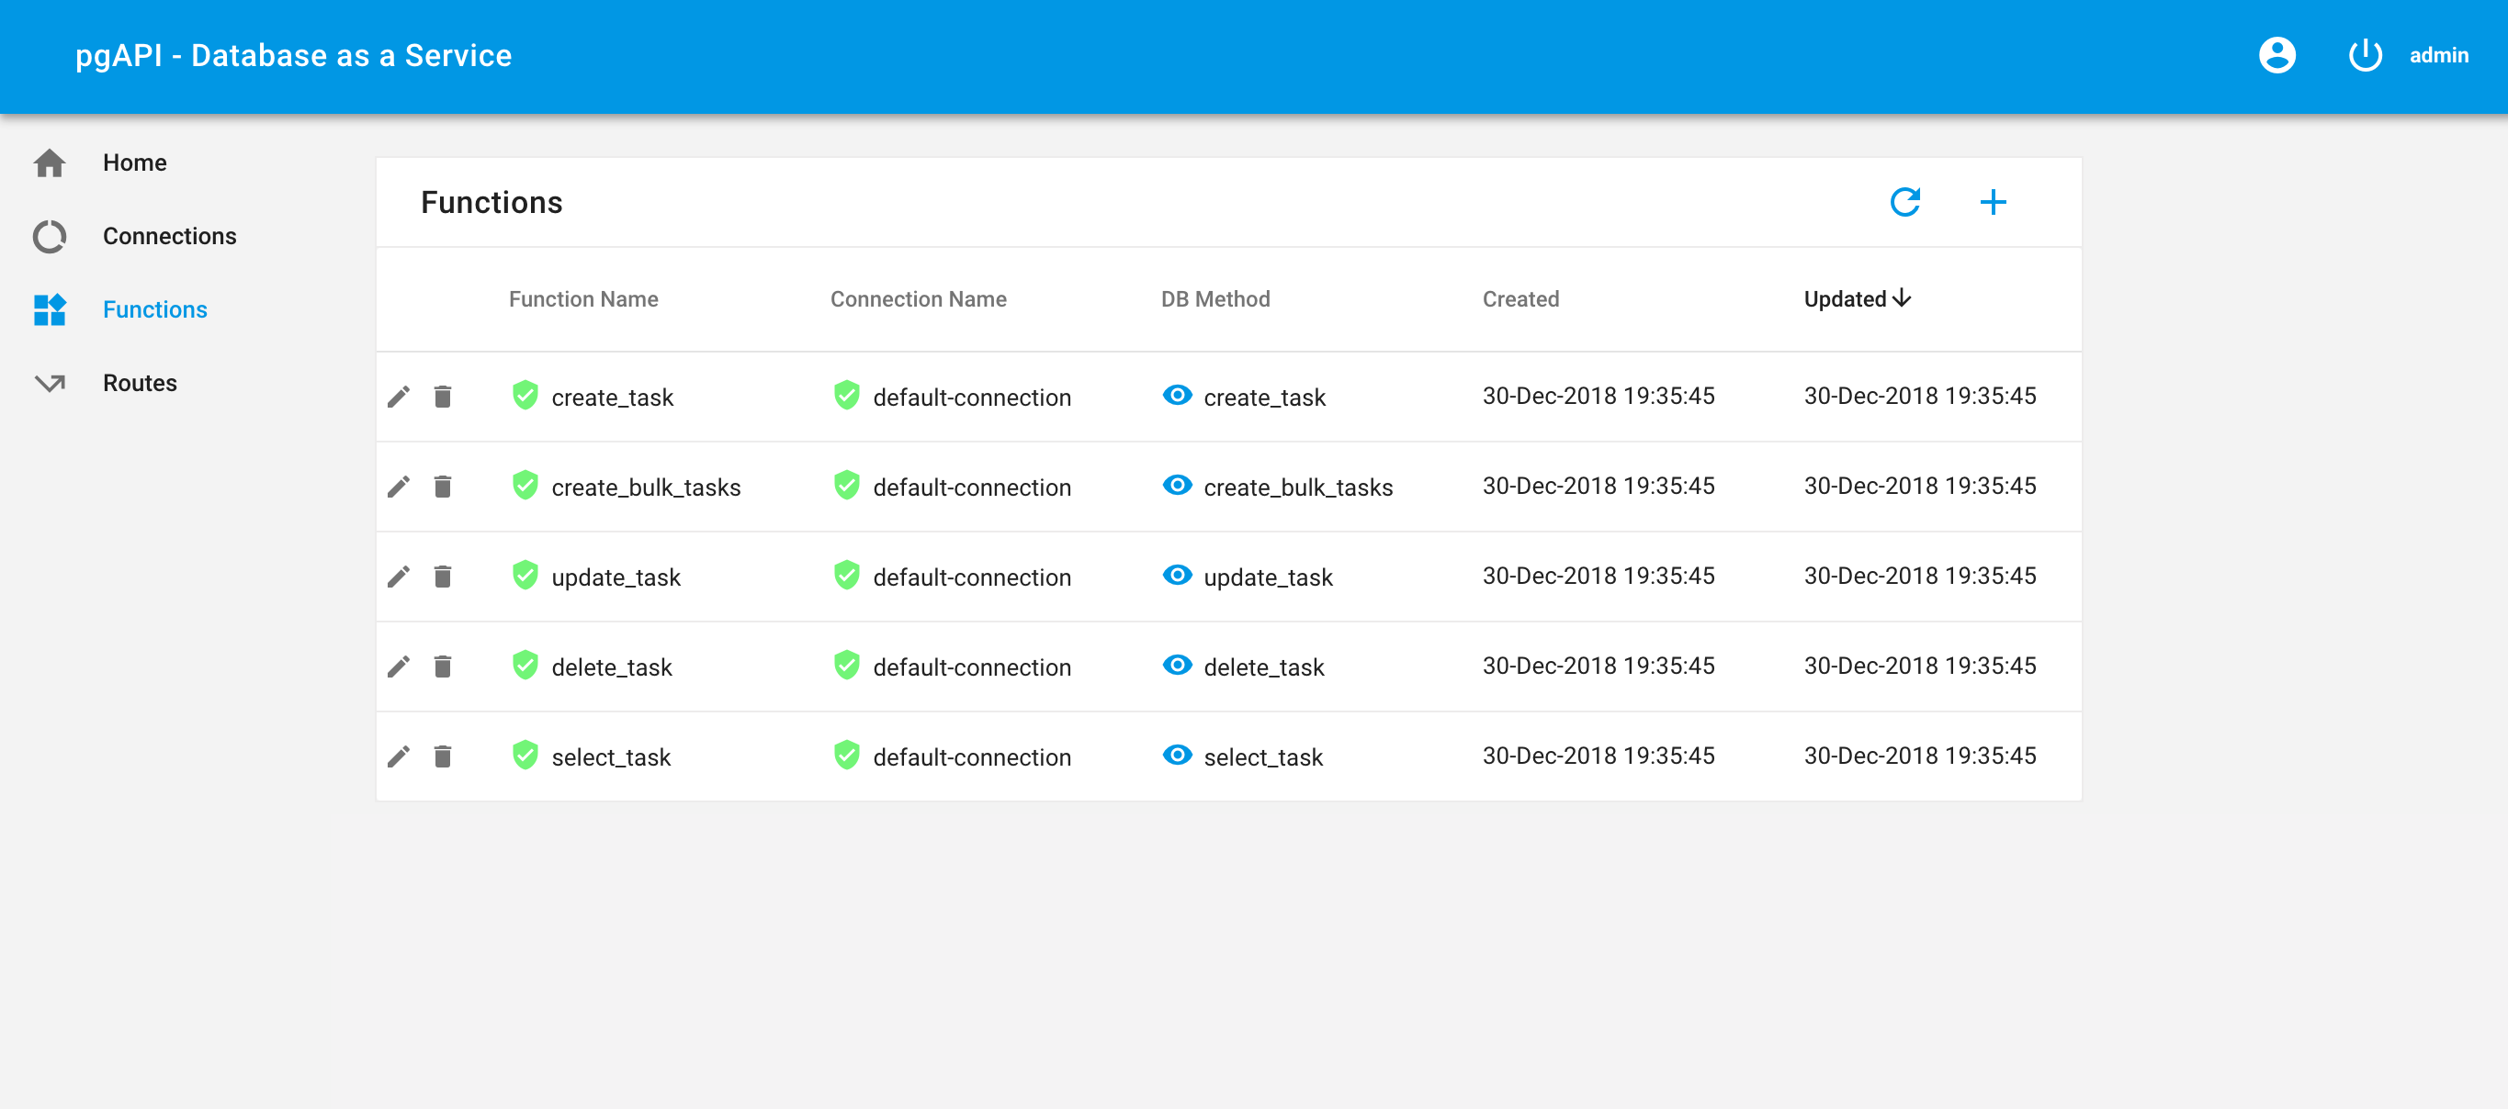This screenshot has width=2508, height=1109.
Task: Sort by the Updated column label
Action: (x=1845, y=299)
